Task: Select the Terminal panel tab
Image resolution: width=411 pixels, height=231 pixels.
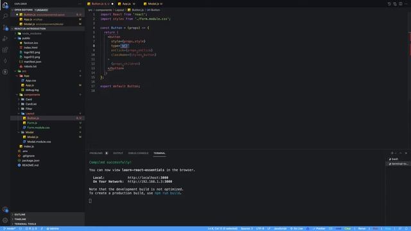Action: click(159, 153)
